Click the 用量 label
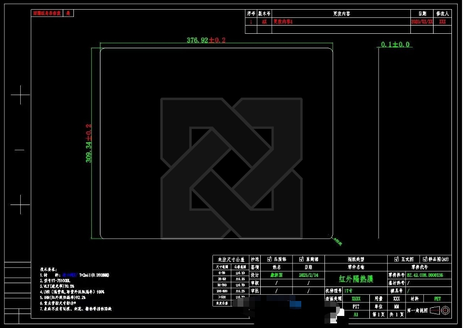Viewport: 463px width, 328px height. click(x=378, y=299)
